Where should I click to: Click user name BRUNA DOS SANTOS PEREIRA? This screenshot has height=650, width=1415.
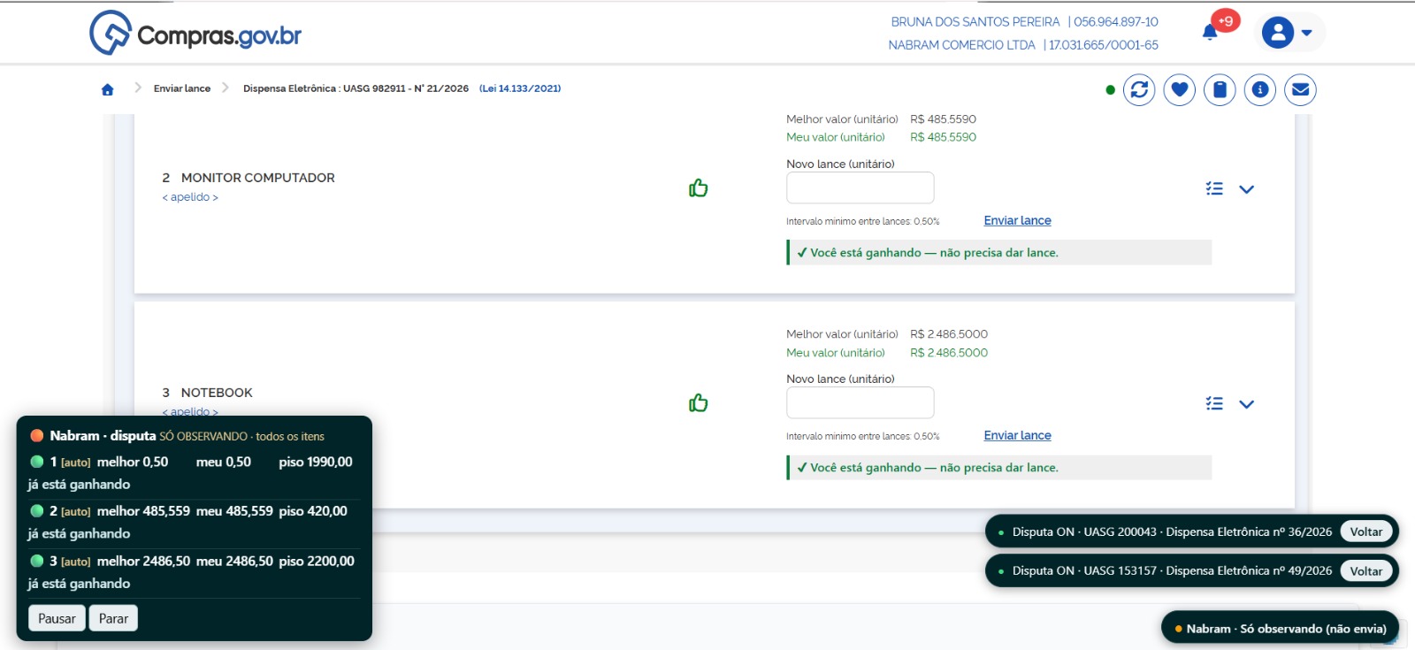coord(975,22)
